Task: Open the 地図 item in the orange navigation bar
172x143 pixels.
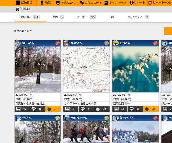Action: click(x=45, y=2)
